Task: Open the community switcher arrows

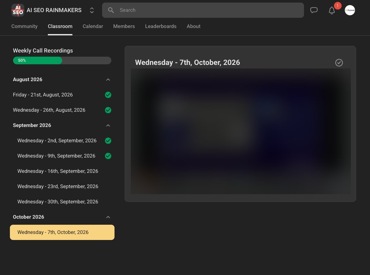Action: pyautogui.click(x=92, y=10)
